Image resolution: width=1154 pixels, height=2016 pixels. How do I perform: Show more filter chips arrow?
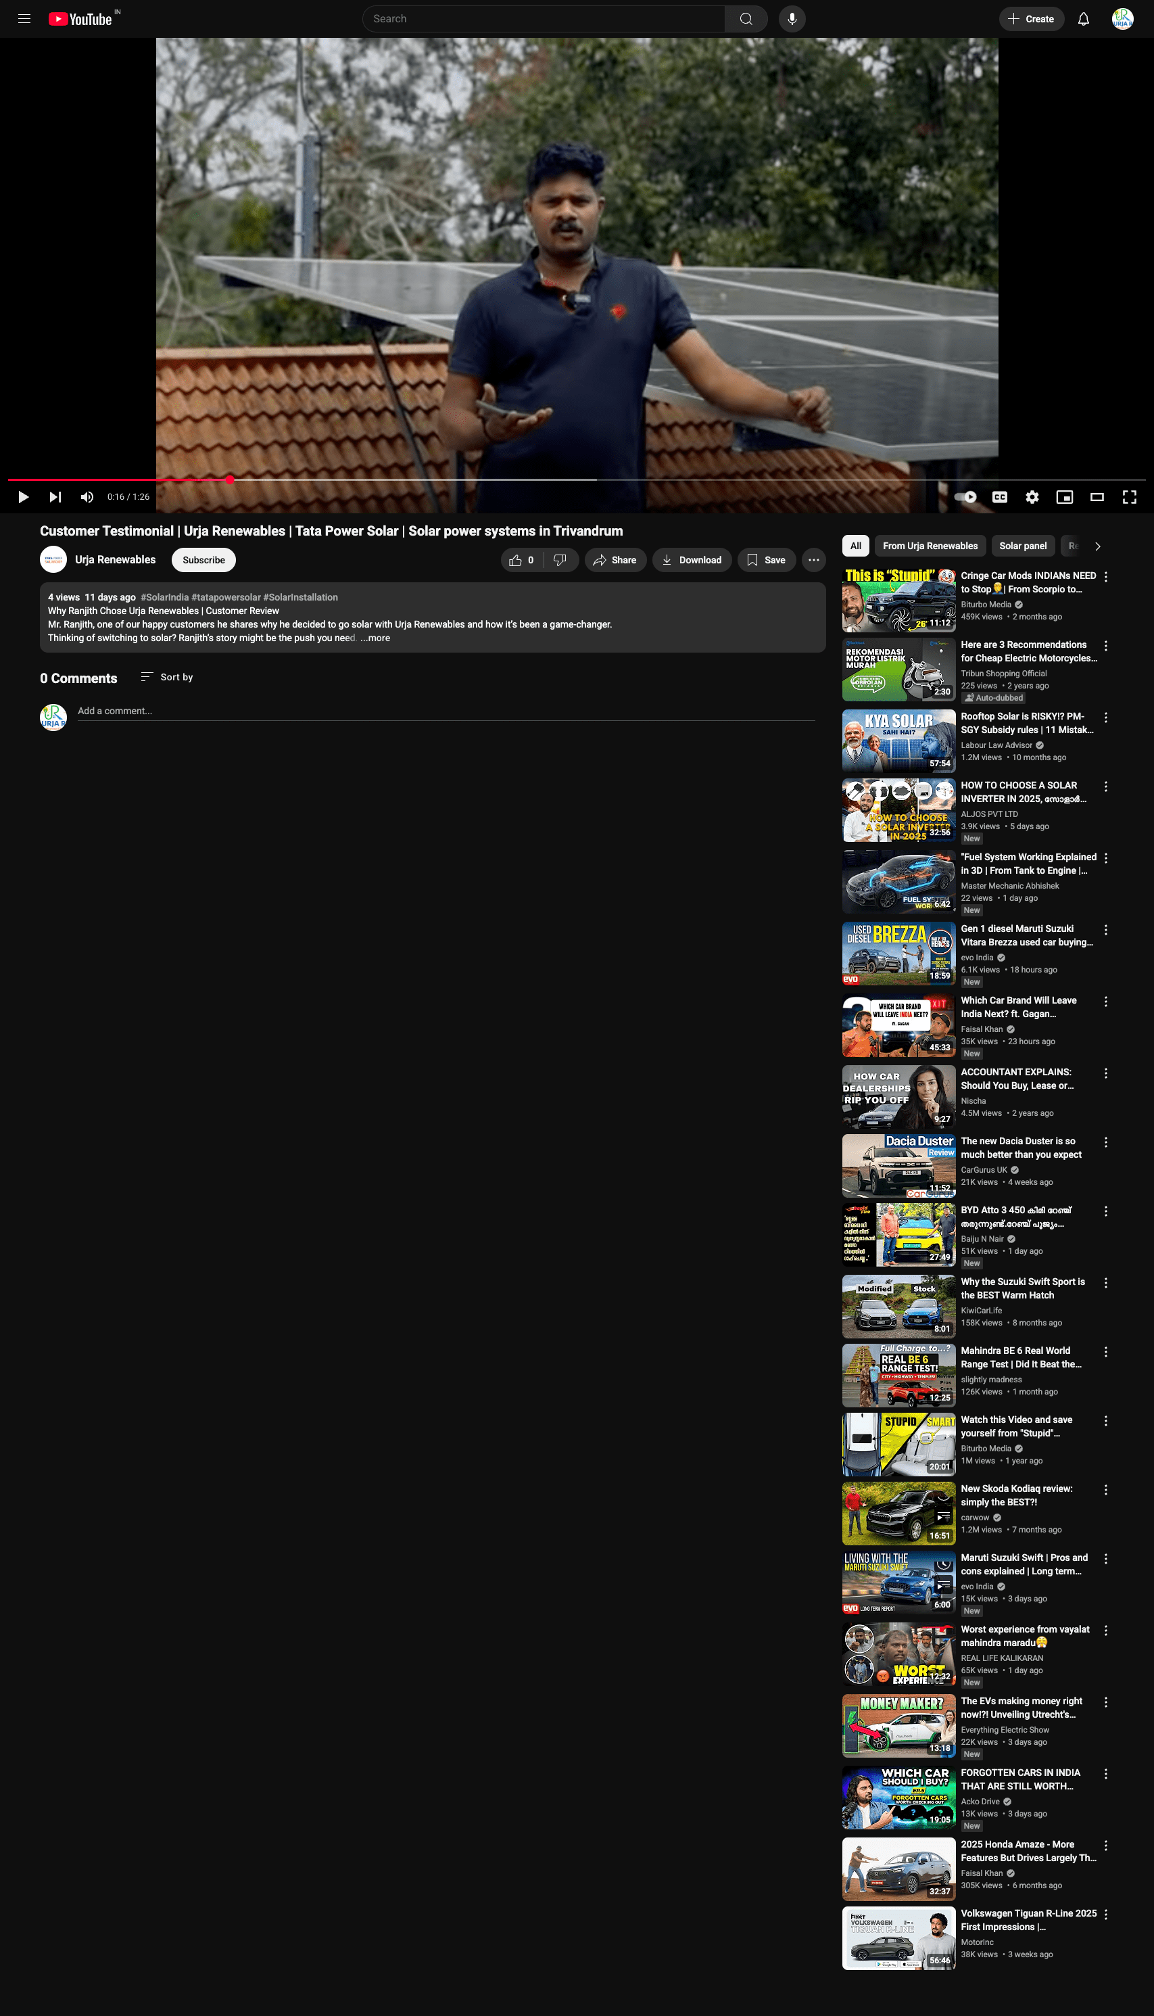pyautogui.click(x=1098, y=546)
